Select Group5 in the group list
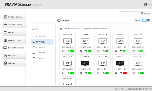Image resolution: width=152 pixels, height=91 pixels. (42, 58)
